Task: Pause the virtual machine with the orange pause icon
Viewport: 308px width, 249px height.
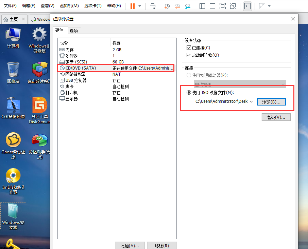Action: [133, 6]
